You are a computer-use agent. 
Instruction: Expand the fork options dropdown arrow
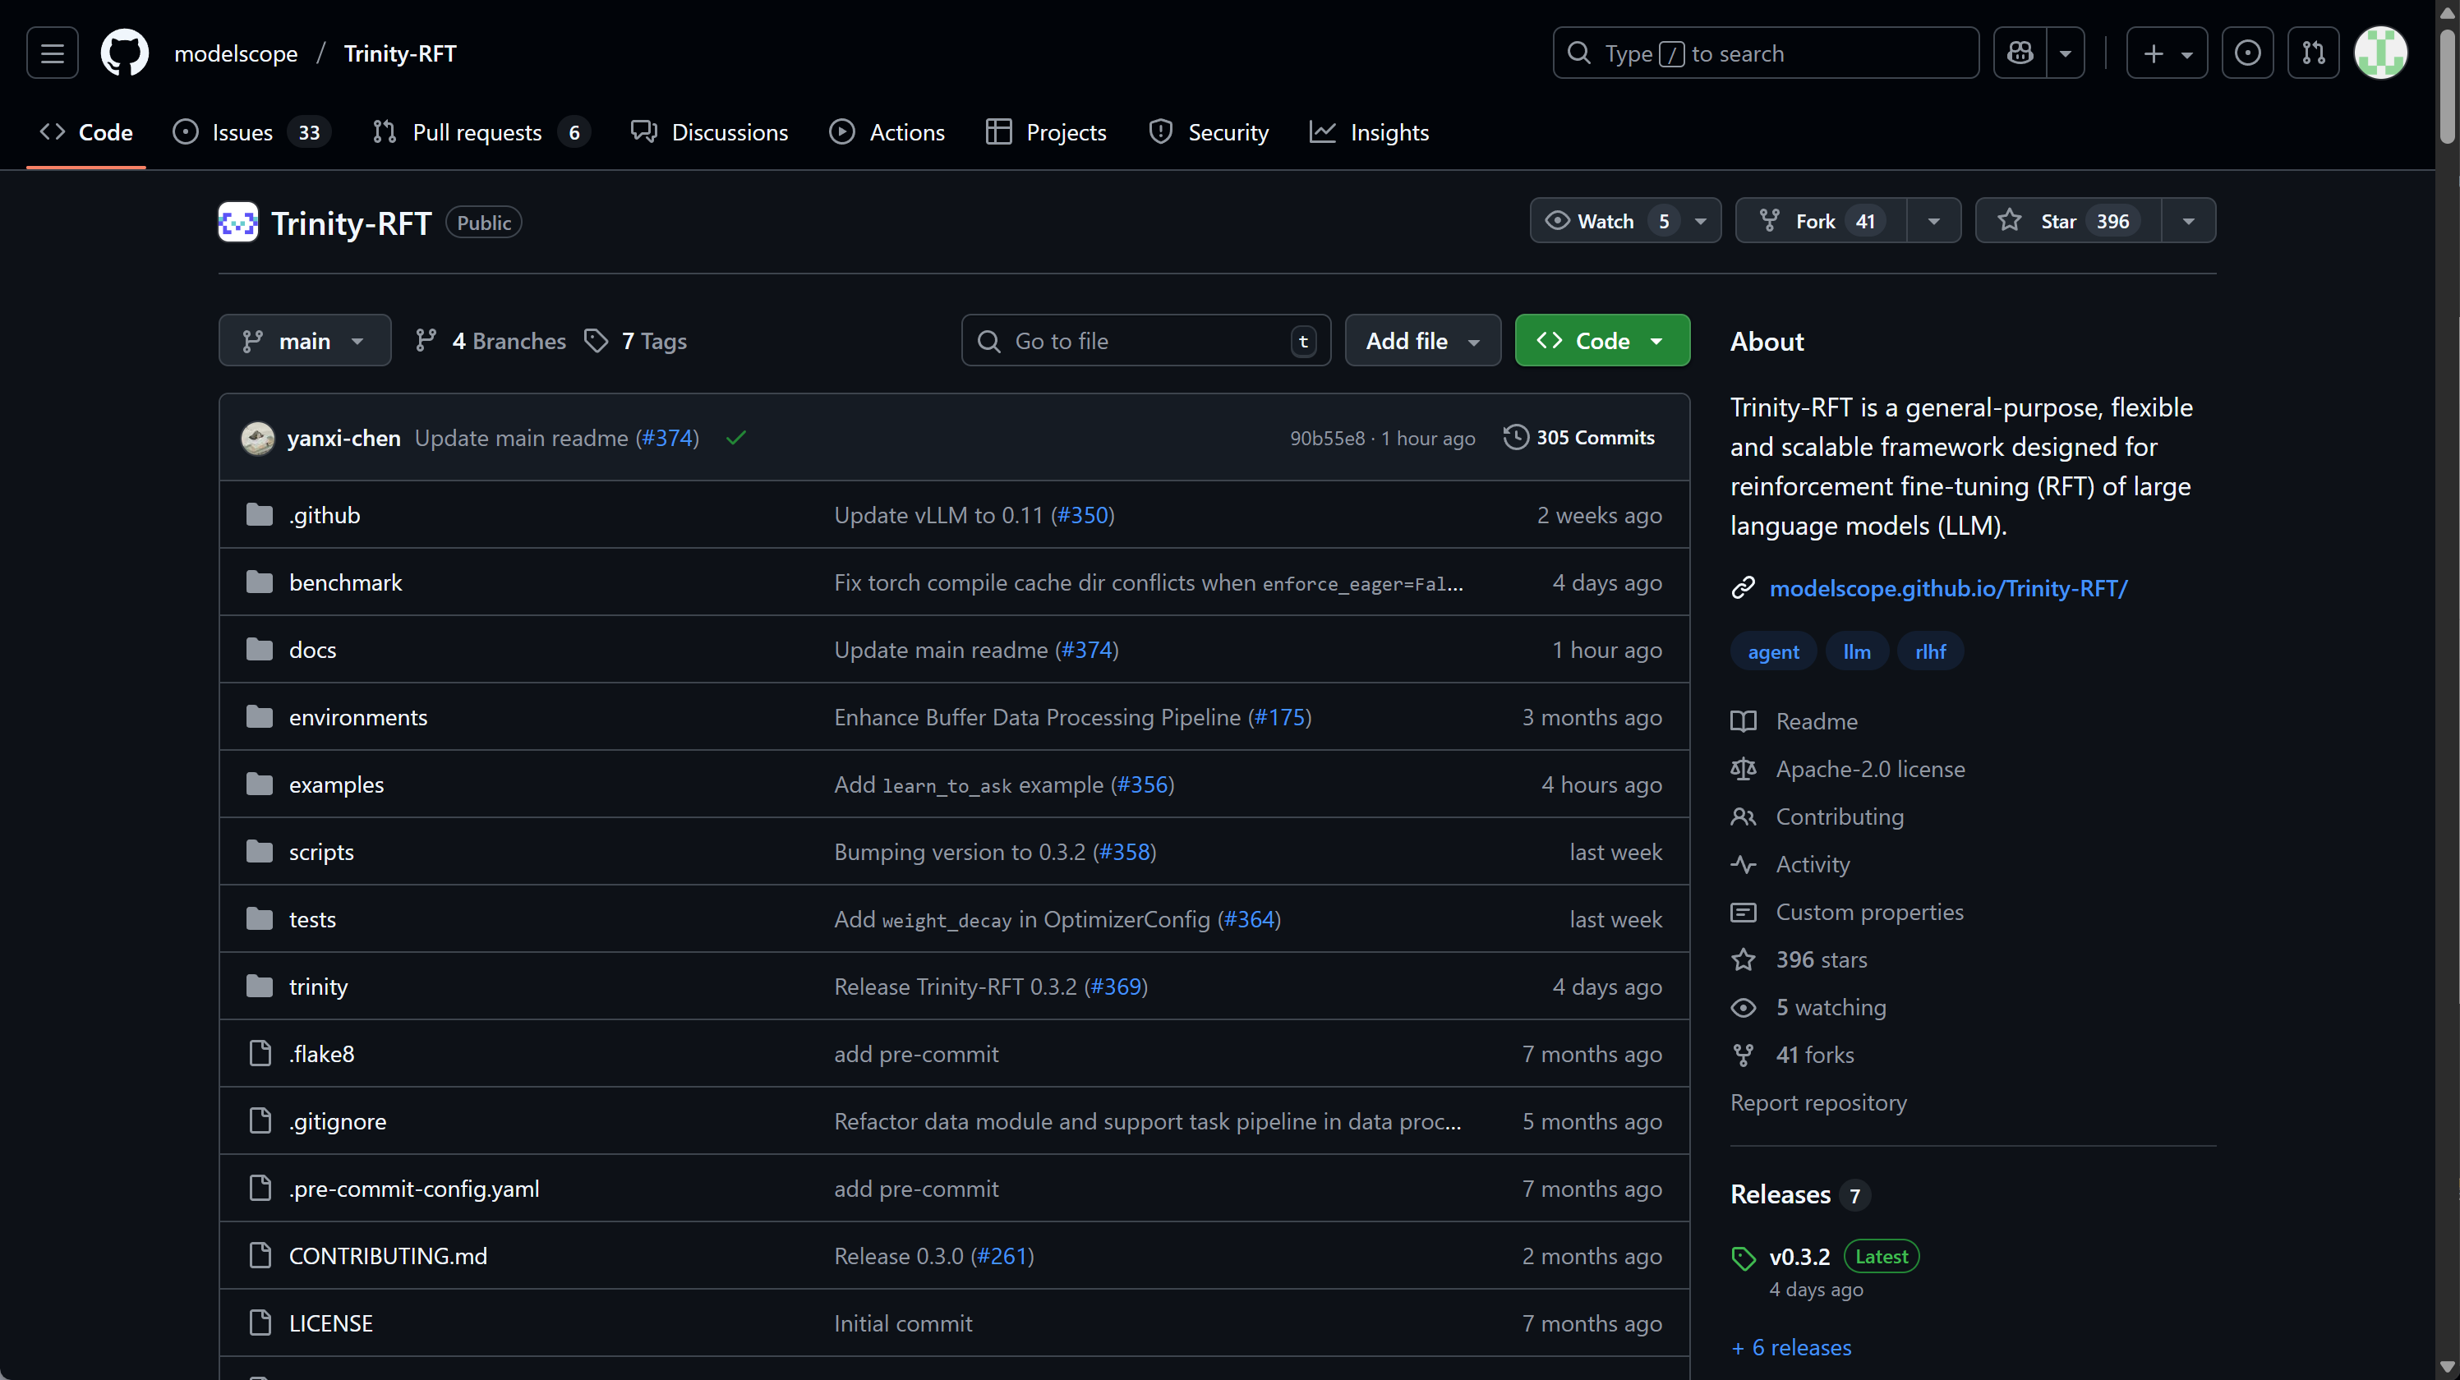(1934, 221)
